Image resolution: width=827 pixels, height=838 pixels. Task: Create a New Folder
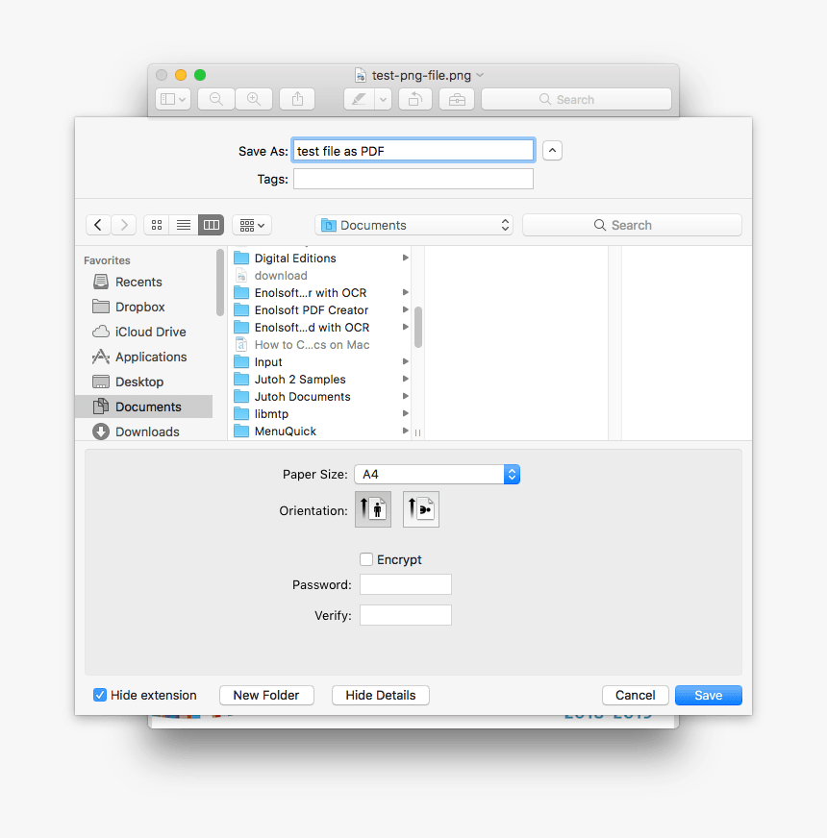[x=266, y=695]
